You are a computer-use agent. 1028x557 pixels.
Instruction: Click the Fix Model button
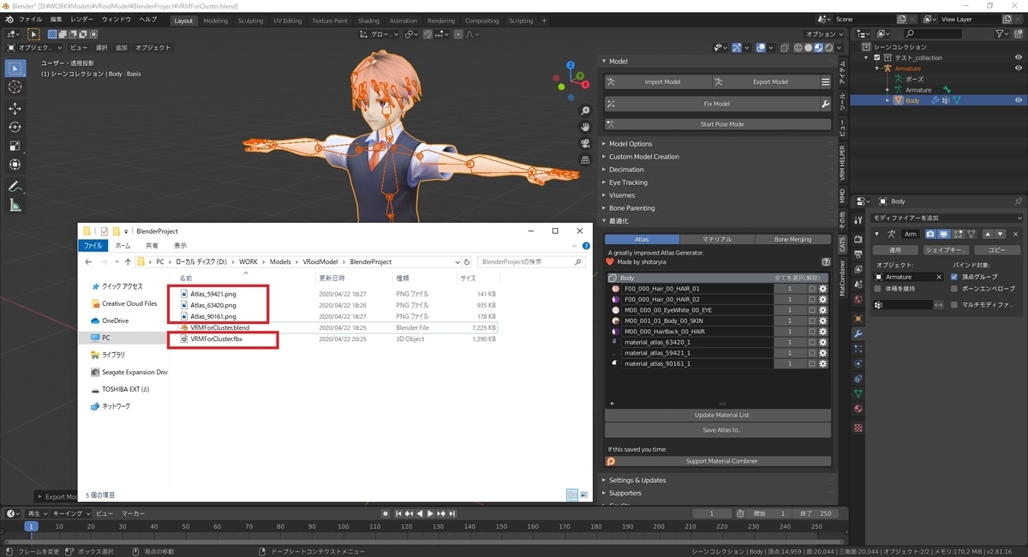(x=710, y=104)
